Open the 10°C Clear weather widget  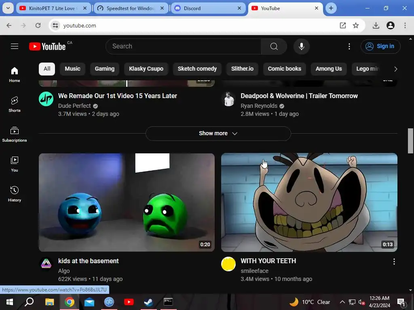(x=310, y=302)
